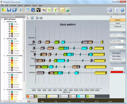Show the colorful heatmap visualization
Image resolution: width=127 pixels, height=104 pixels.
tap(33, 10)
